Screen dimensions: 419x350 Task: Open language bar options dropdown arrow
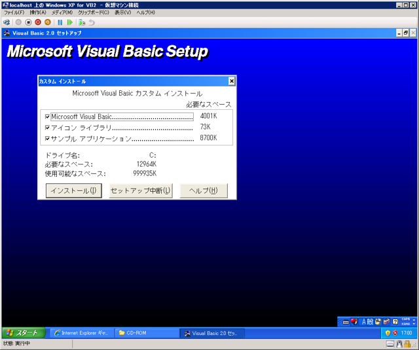[414, 324]
